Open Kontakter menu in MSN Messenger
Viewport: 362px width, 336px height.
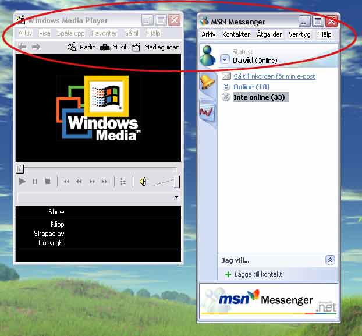pyautogui.click(x=236, y=34)
